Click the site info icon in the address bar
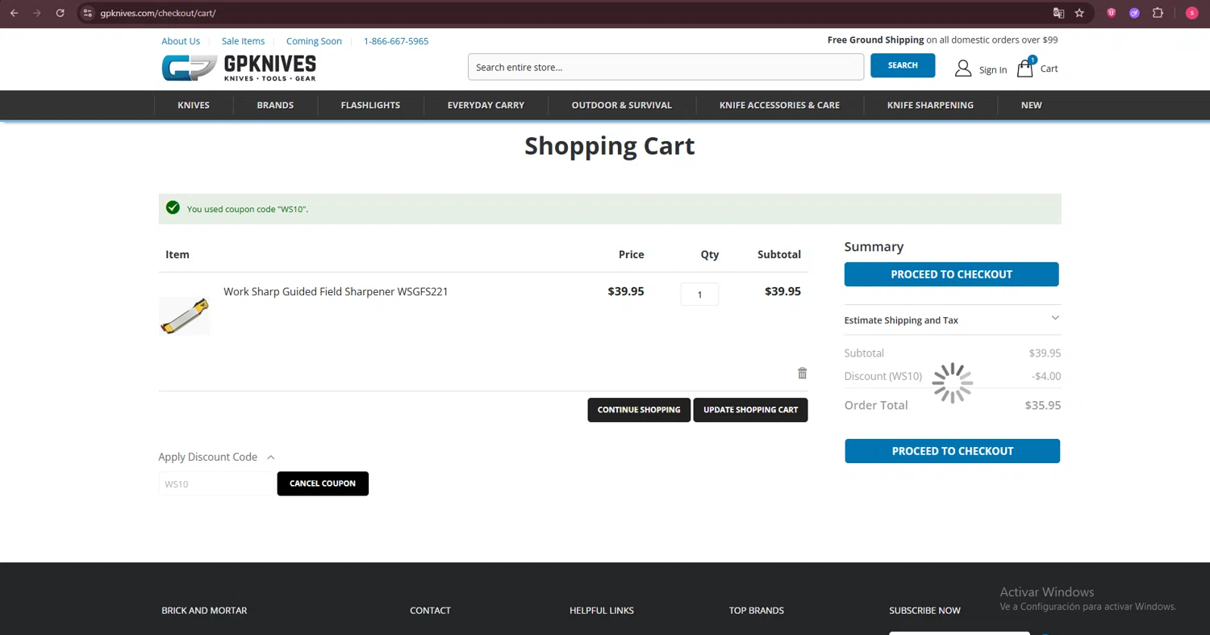 [89, 13]
